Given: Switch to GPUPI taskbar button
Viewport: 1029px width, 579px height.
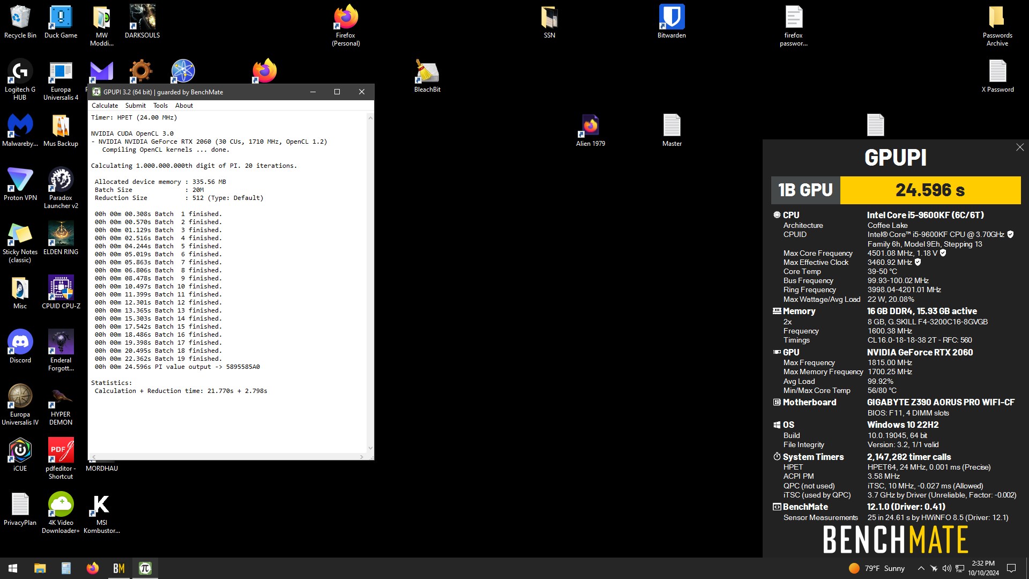Looking at the screenshot, I should click(145, 568).
